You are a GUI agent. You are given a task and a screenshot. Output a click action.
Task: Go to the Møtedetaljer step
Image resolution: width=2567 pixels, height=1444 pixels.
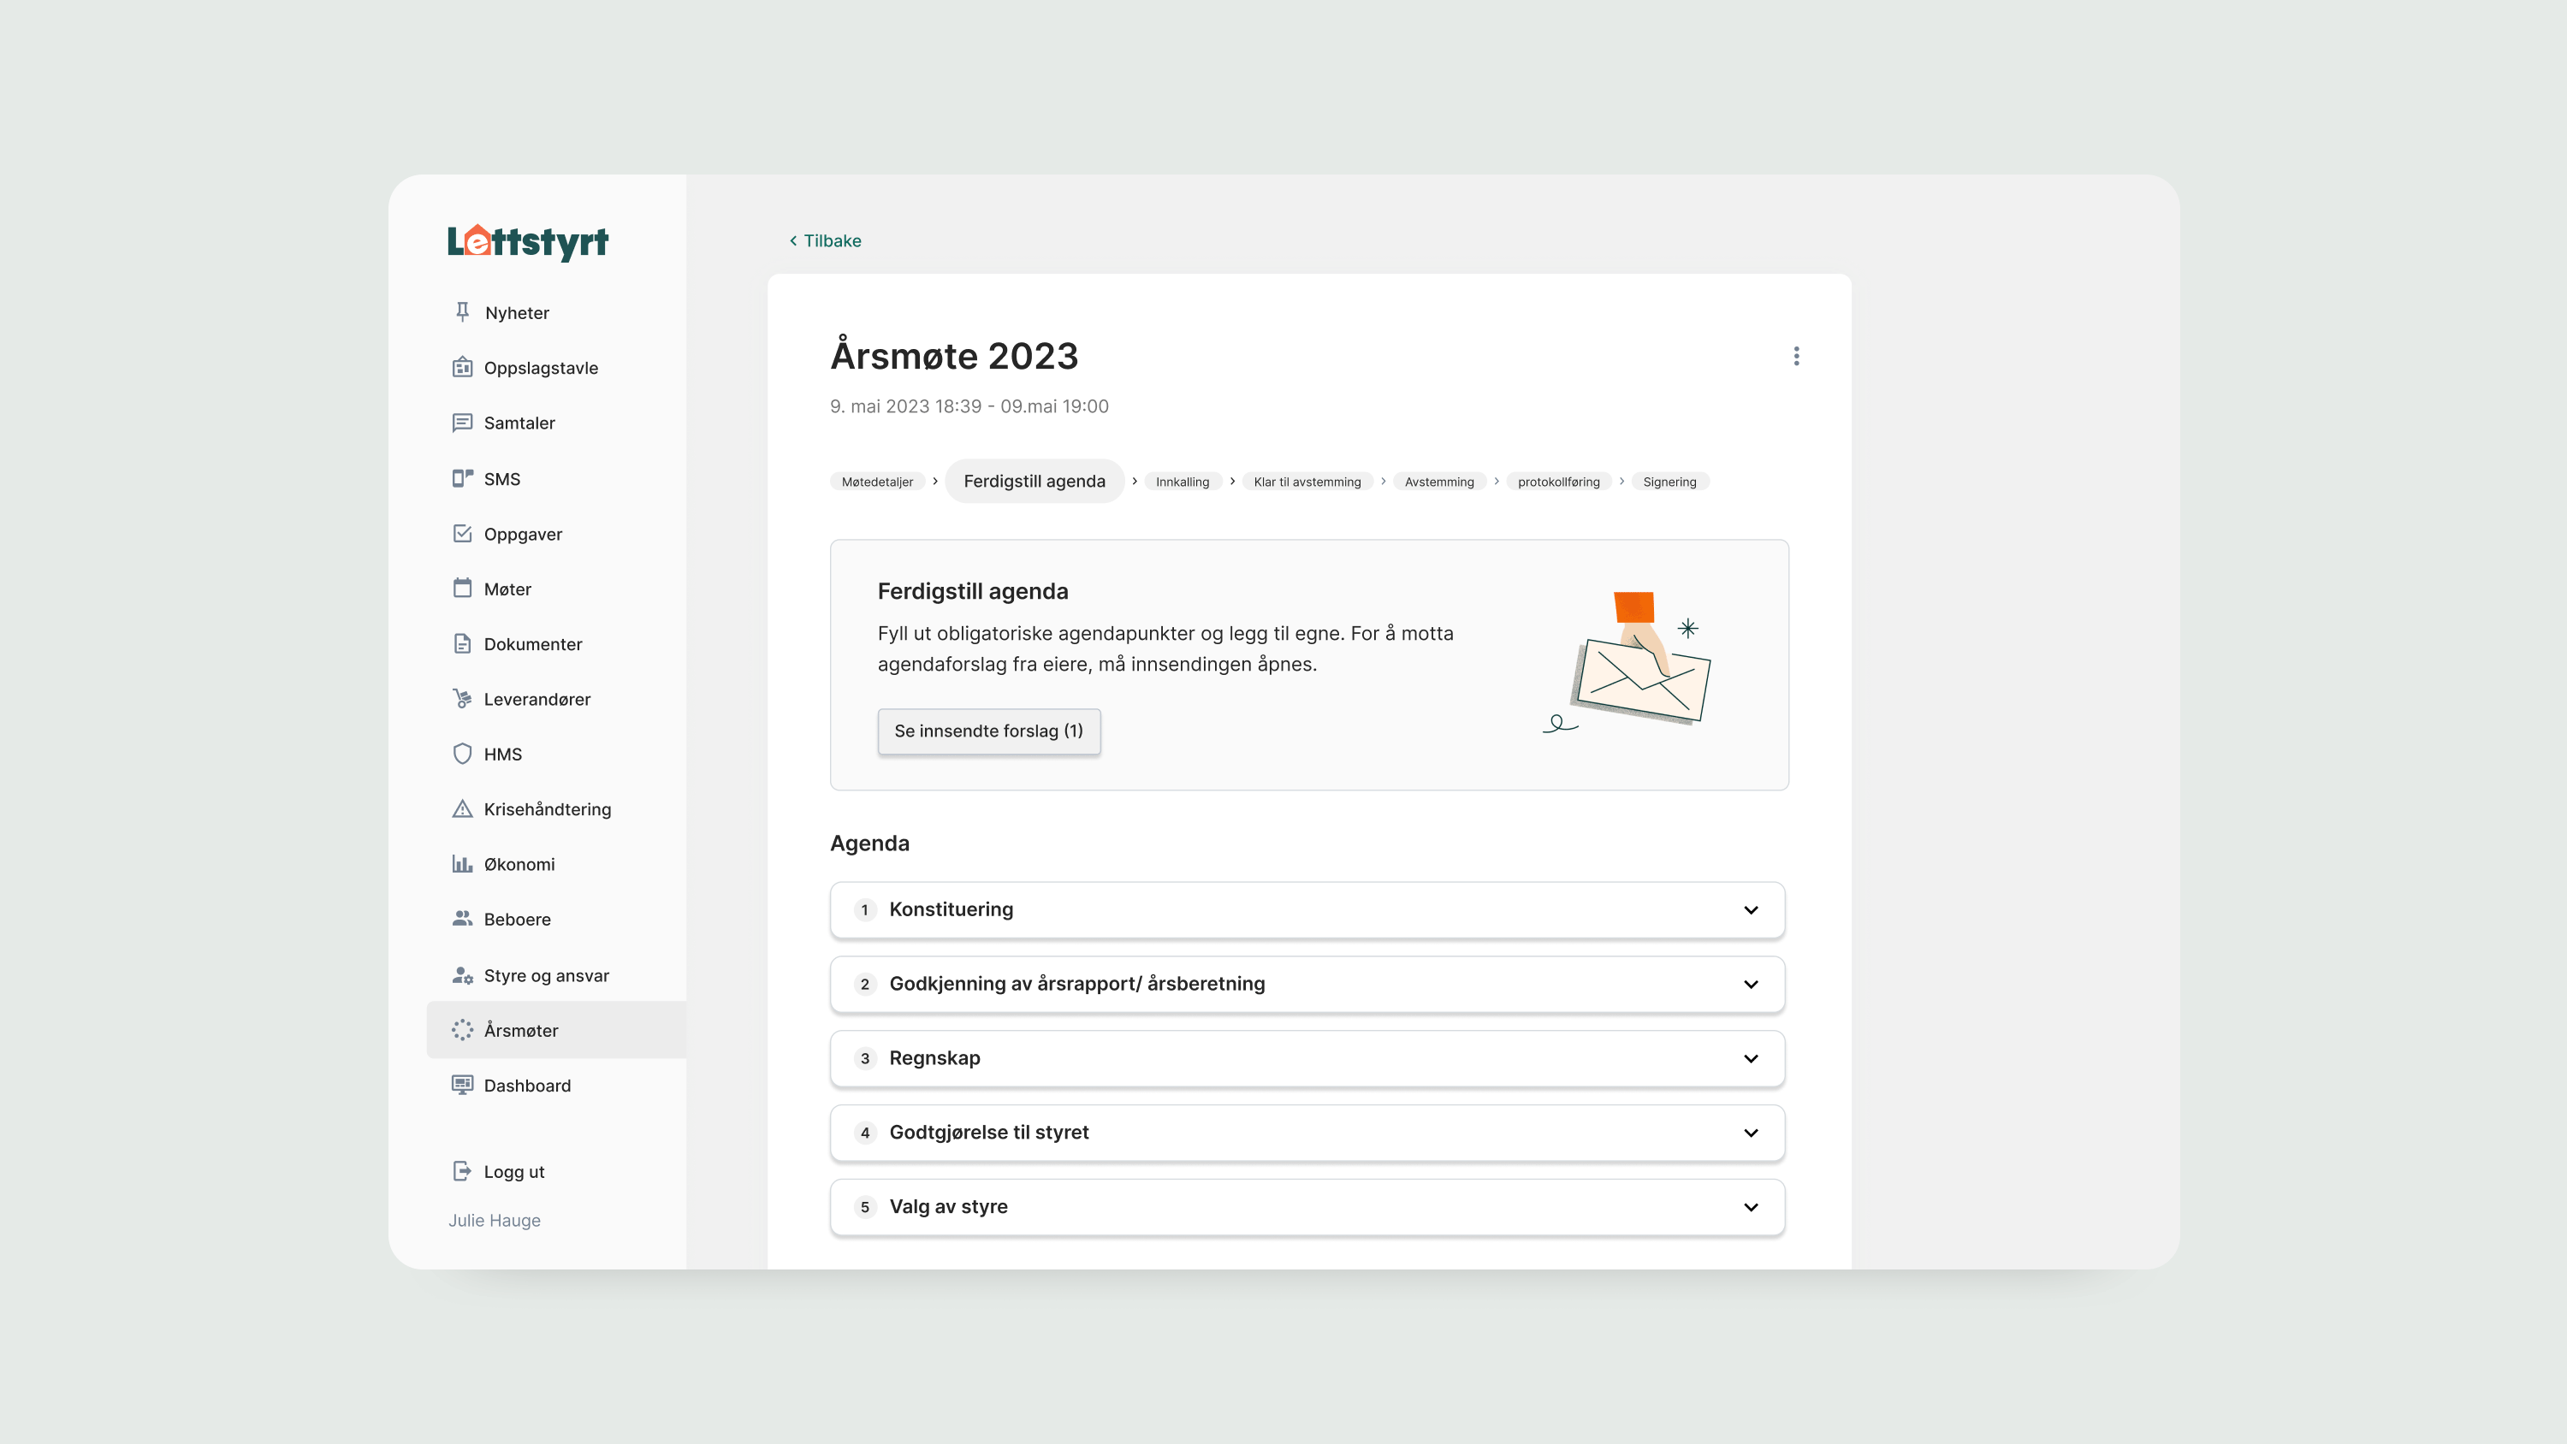point(877,482)
